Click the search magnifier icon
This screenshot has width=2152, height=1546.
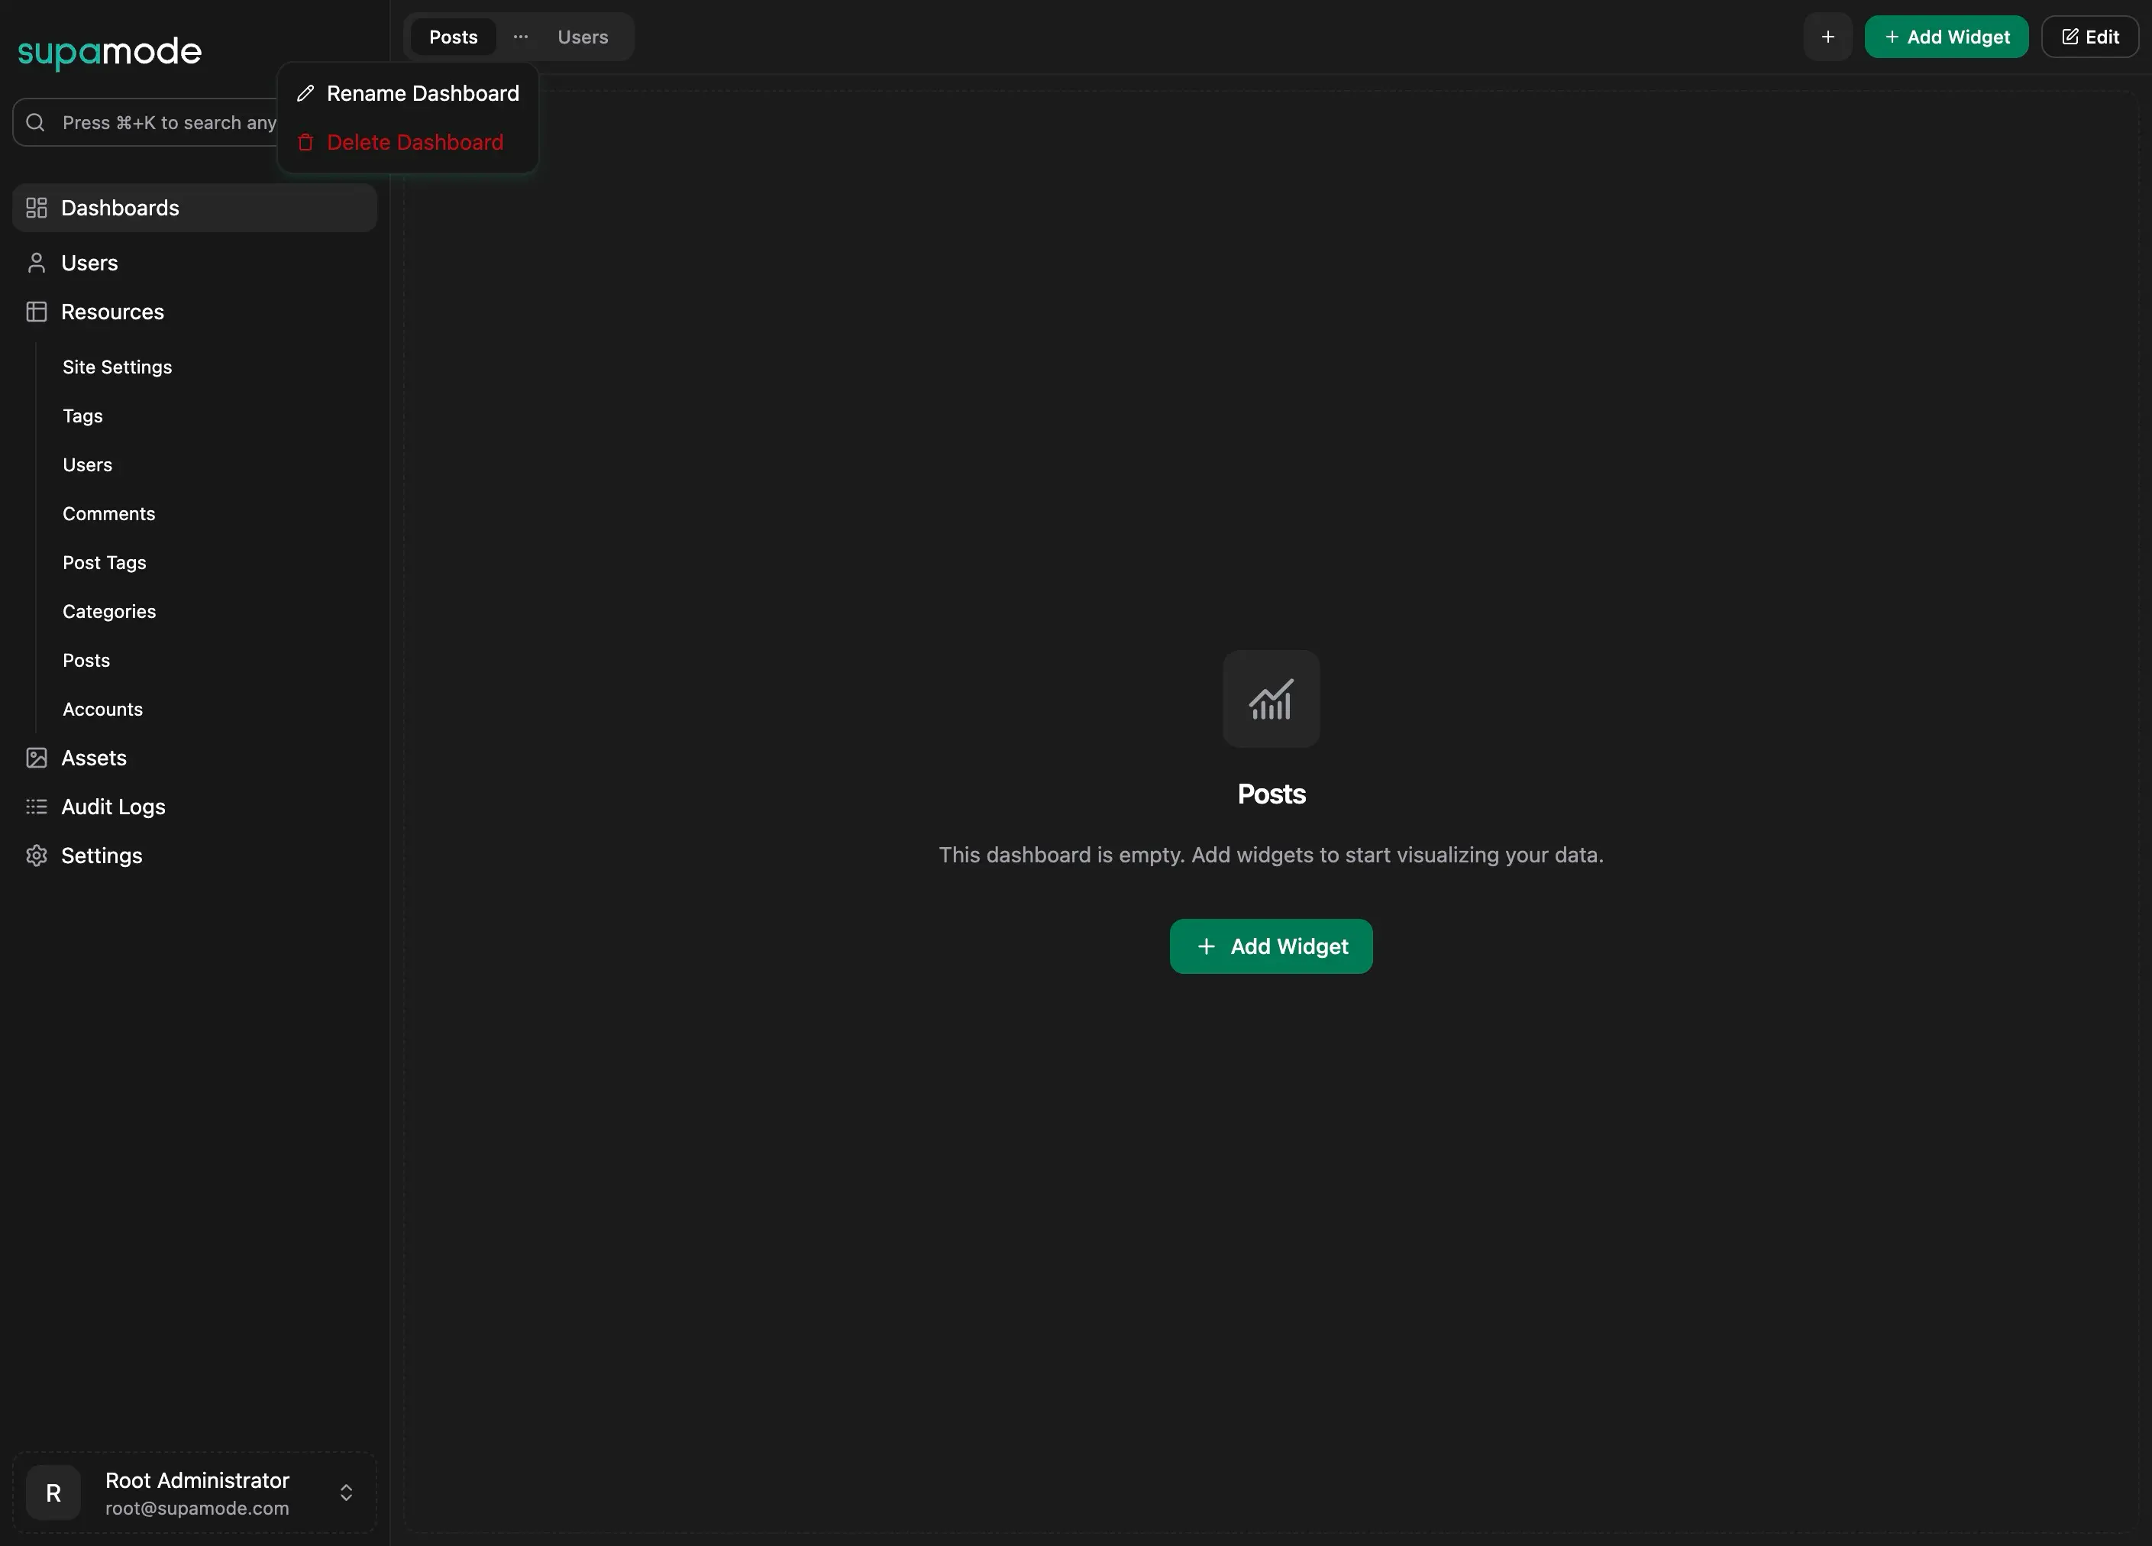[x=35, y=122]
